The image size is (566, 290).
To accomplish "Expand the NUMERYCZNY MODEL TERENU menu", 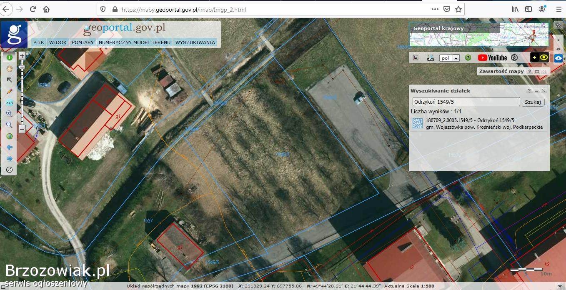I will click(135, 42).
